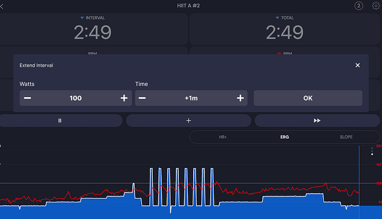382x219 pixels.
Task: Decrease Time with the minus button
Action: [142, 98]
